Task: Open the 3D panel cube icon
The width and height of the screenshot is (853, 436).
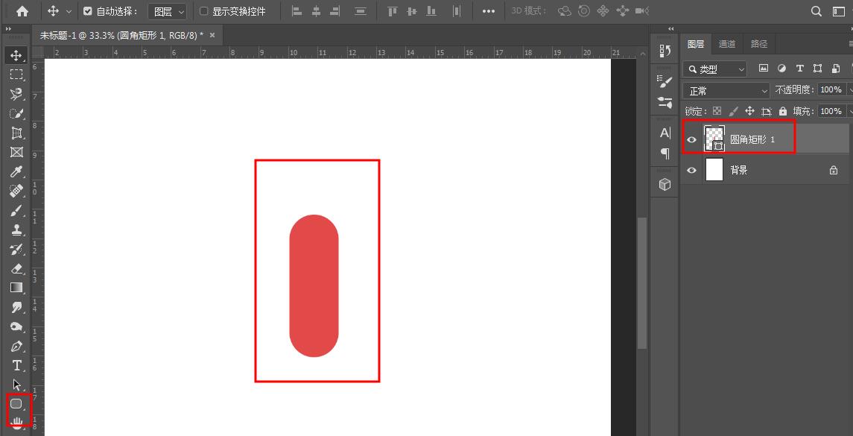Action: pos(664,184)
